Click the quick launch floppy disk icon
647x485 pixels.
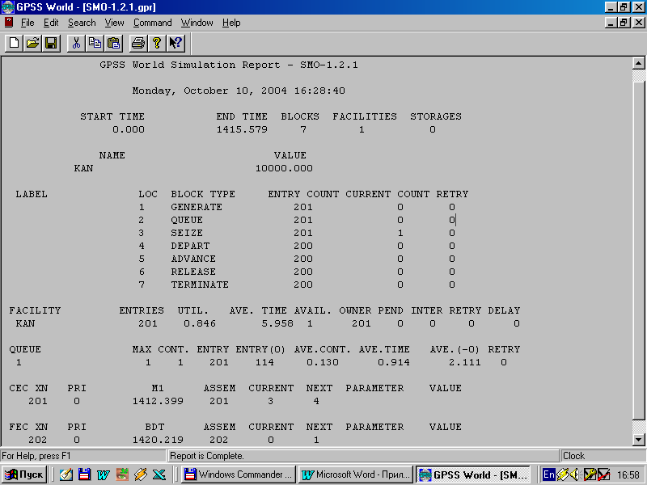[x=84, y=474]
